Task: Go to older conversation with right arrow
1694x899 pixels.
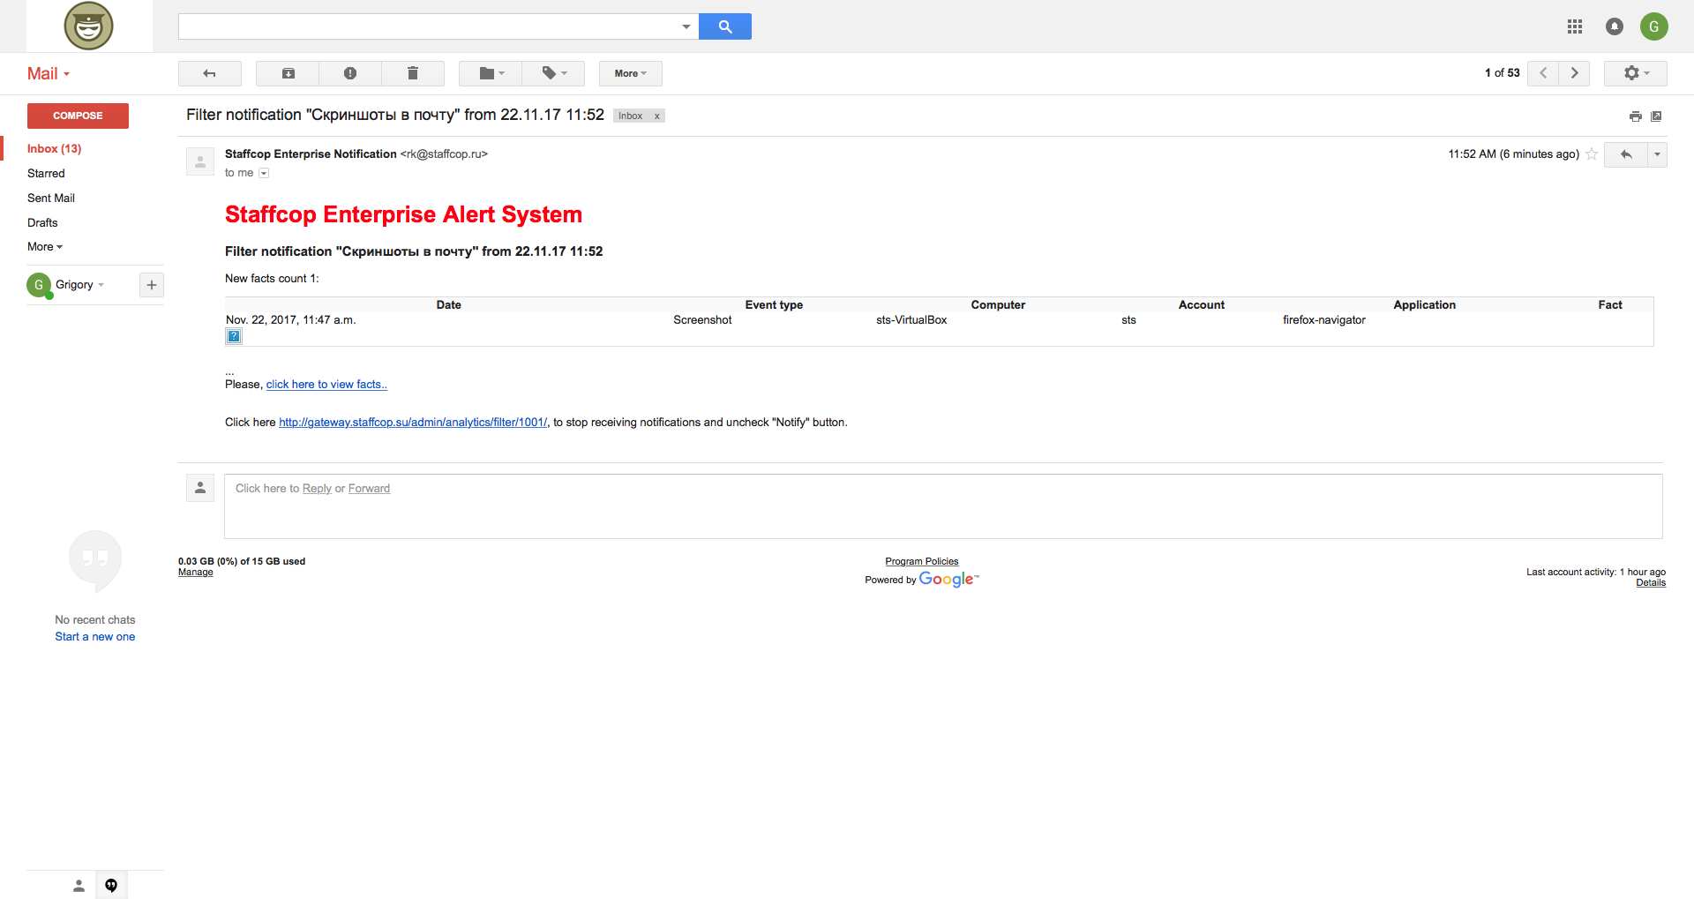Action: [1574, 73]
